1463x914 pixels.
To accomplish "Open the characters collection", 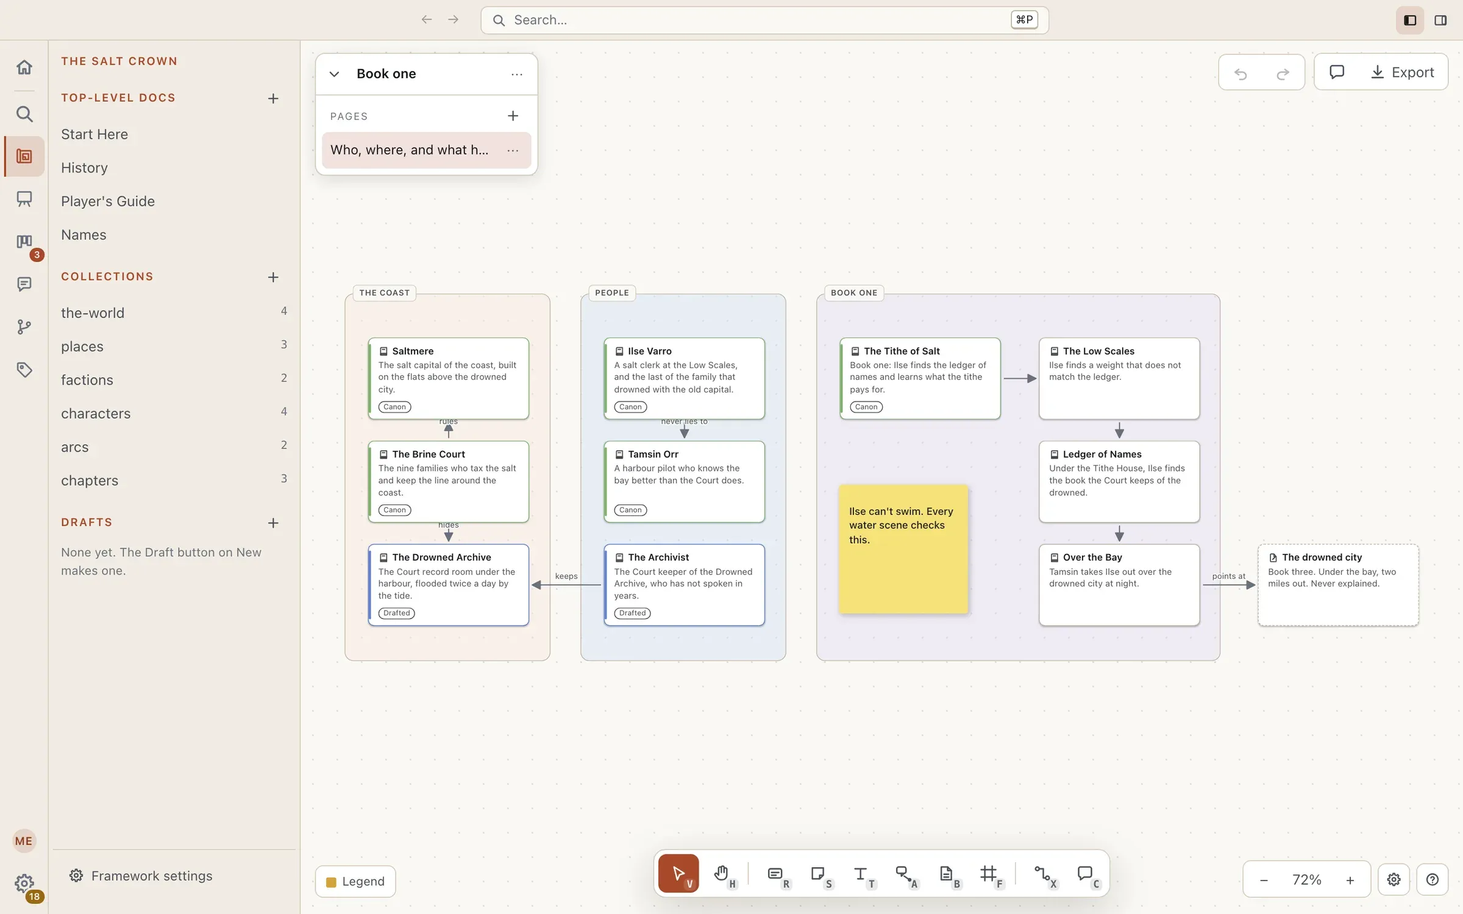I will click(174, 413).
